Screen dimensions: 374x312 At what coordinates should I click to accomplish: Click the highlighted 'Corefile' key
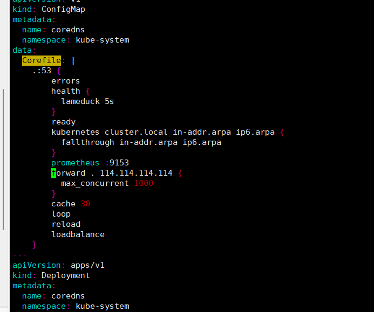pyautogui.click(x=42, y=60)
